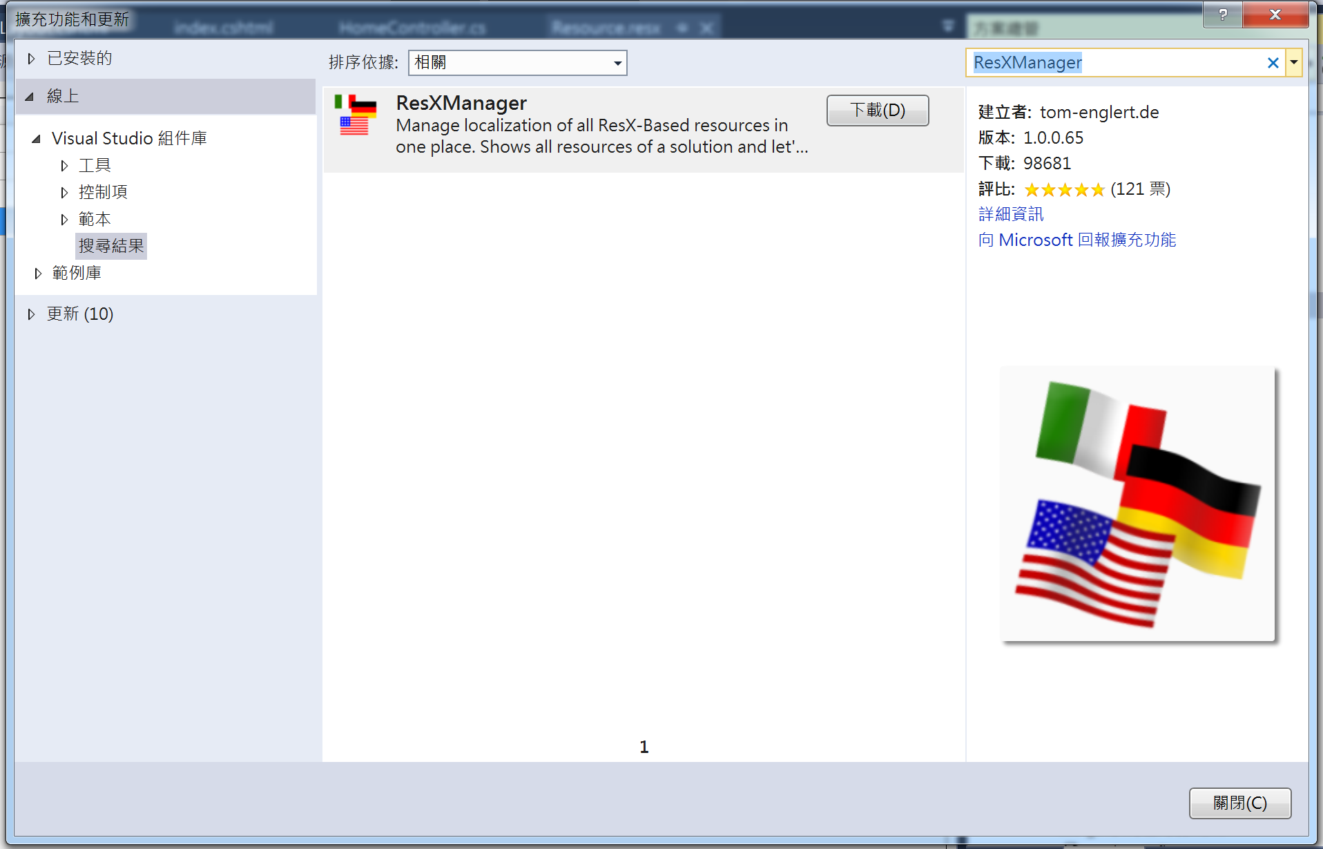1323x849 pixels.
Task: Expand the 更新 (10) section
Action: [x=31, y=314]
